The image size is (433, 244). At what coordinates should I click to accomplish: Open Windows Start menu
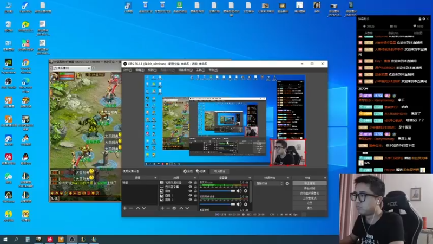[5, 239]
